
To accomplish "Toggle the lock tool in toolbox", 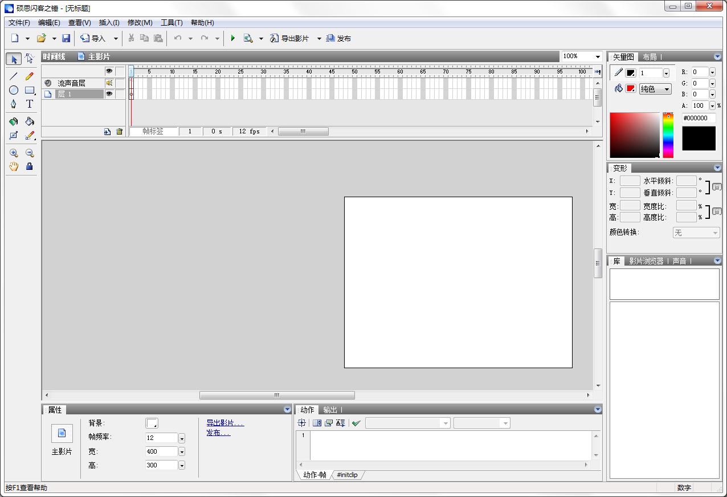I will pos(30,166).
